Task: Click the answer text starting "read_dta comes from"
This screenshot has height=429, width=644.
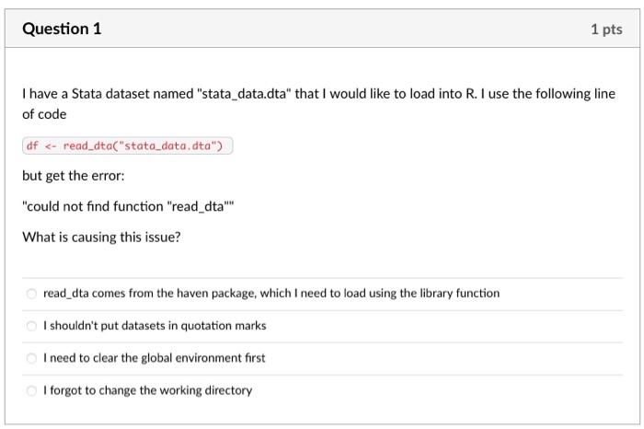Action: [271, 294]
